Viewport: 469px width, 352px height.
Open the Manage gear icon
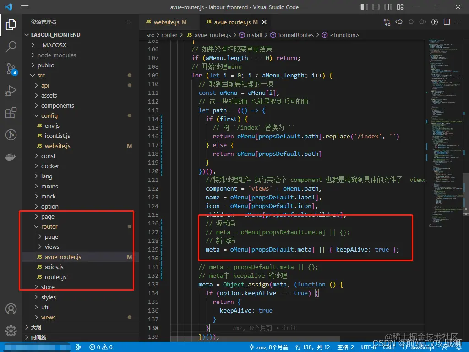(11, 331)
